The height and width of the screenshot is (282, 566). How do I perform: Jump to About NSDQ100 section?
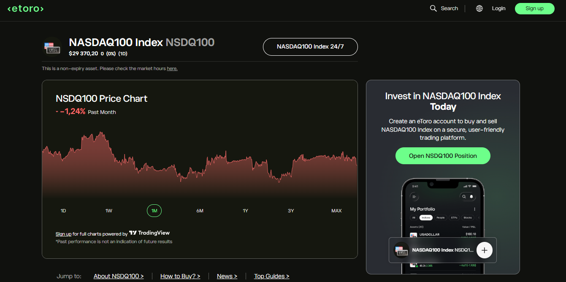(x=119, y=276)
